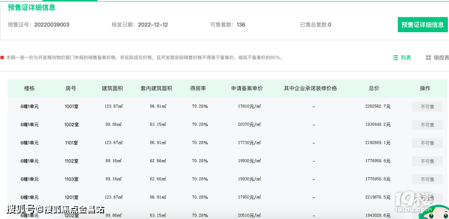Image resolution: width=449 pixels, height=219 pixels.
Task: Select the 其中企业承诺装修价格 column header
Action: (310, 89)
